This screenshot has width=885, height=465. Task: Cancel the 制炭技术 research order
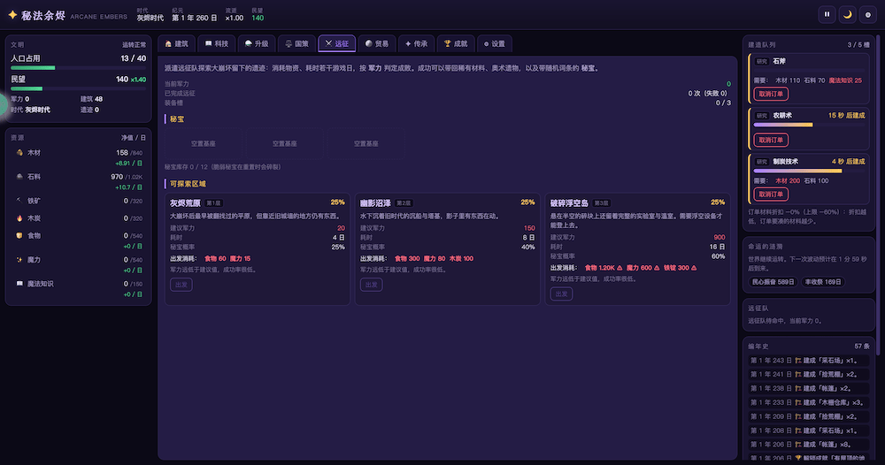coord(771,194)
